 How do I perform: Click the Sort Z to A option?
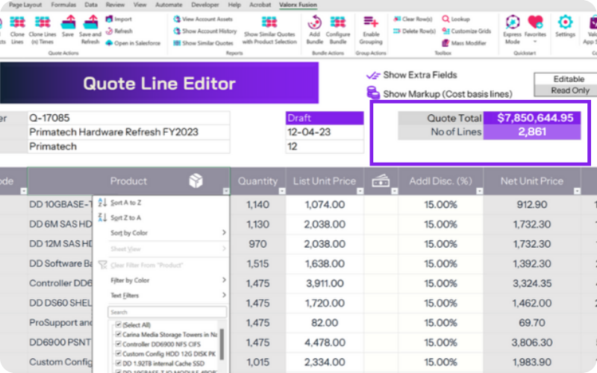coord(125,218)
